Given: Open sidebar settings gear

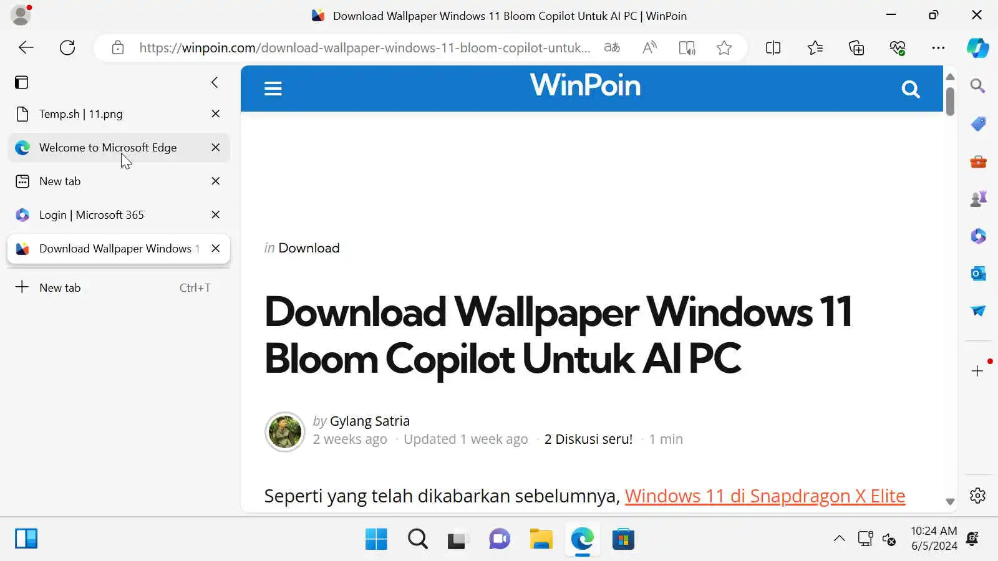Looking at the screenshot, I should [977, 496].
